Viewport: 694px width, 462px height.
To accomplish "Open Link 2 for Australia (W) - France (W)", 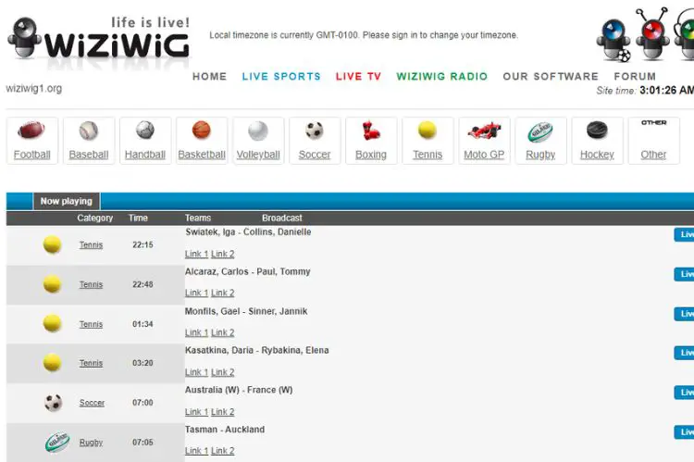I will click(223, 411).
